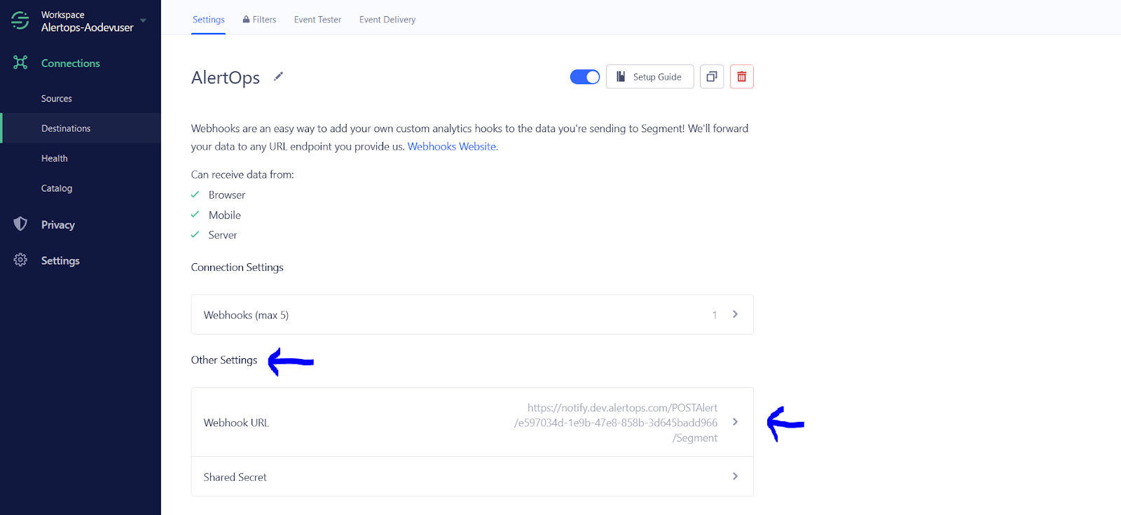This screenshot has width=1121, height=515.
Task: Expand the Webhooks (max 5) row
Action: [734, 314]
